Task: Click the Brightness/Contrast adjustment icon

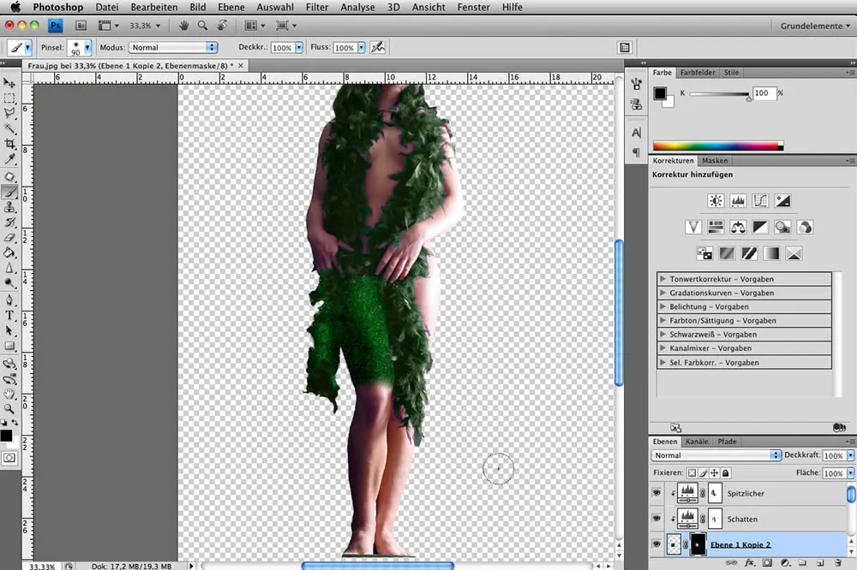Action: tap(716, 201)
